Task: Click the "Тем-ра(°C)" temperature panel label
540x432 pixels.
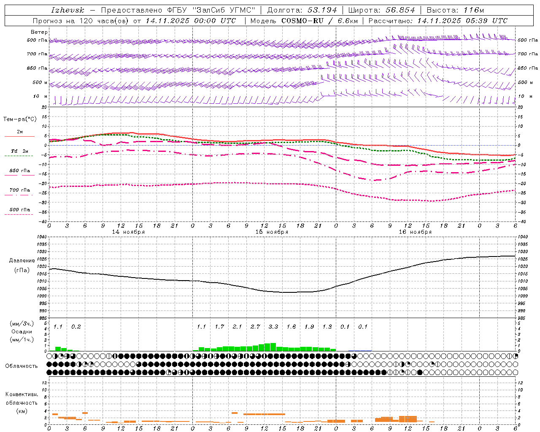Action: (x=20, y=119)
